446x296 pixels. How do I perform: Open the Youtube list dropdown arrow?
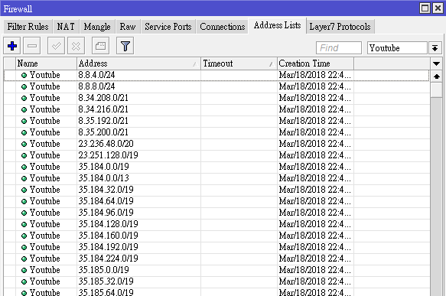point(435,48)
